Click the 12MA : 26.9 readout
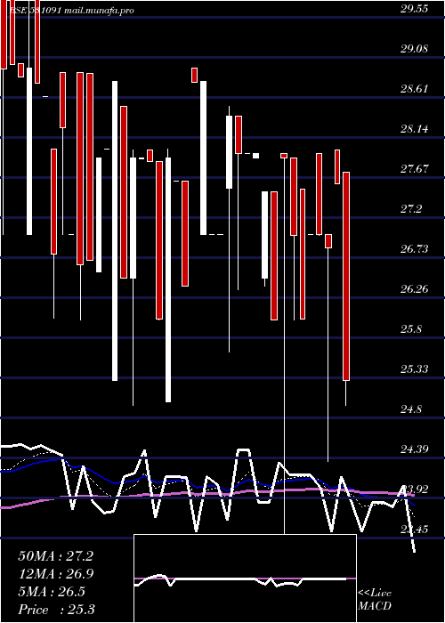Image resolution: width=445 pixels, height=623 pixels. pos(55,574)
